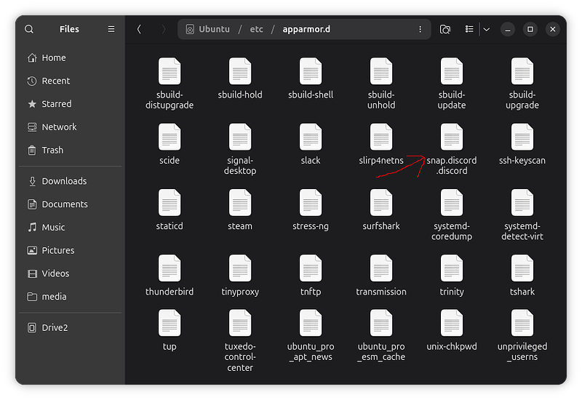The height and width of the screenshot is (400, 582).
Task: Toggle list view layout button
Action: point(469,29)
